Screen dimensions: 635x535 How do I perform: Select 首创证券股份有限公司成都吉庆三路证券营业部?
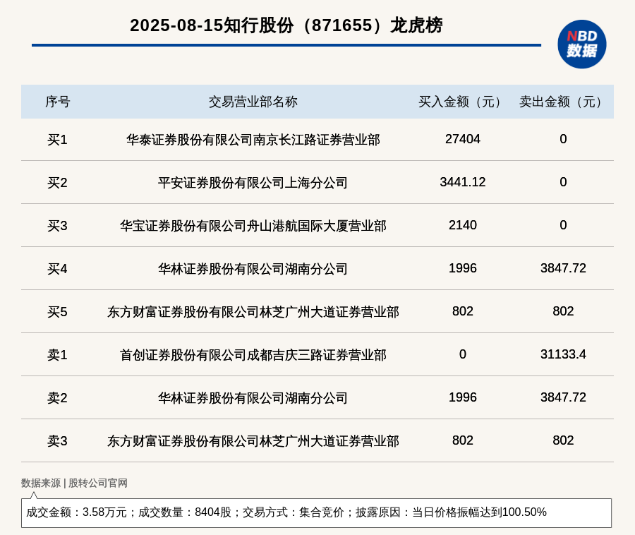pyautogui.click(x=253, y=355)
